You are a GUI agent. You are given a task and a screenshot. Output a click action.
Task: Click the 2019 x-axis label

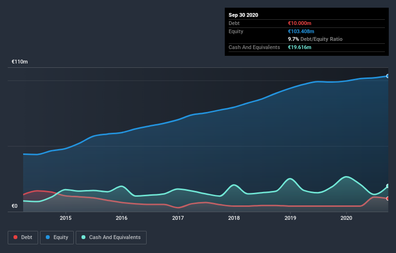click(290, 218)
